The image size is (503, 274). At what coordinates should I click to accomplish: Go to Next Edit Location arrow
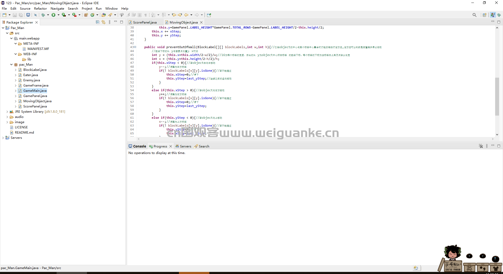pyautogui.click(x=180, y=15)
